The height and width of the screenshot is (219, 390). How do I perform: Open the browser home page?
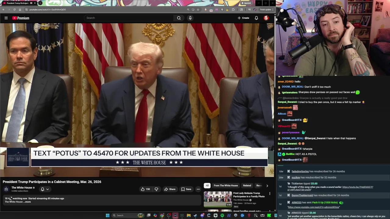click(x=20, y=9)
